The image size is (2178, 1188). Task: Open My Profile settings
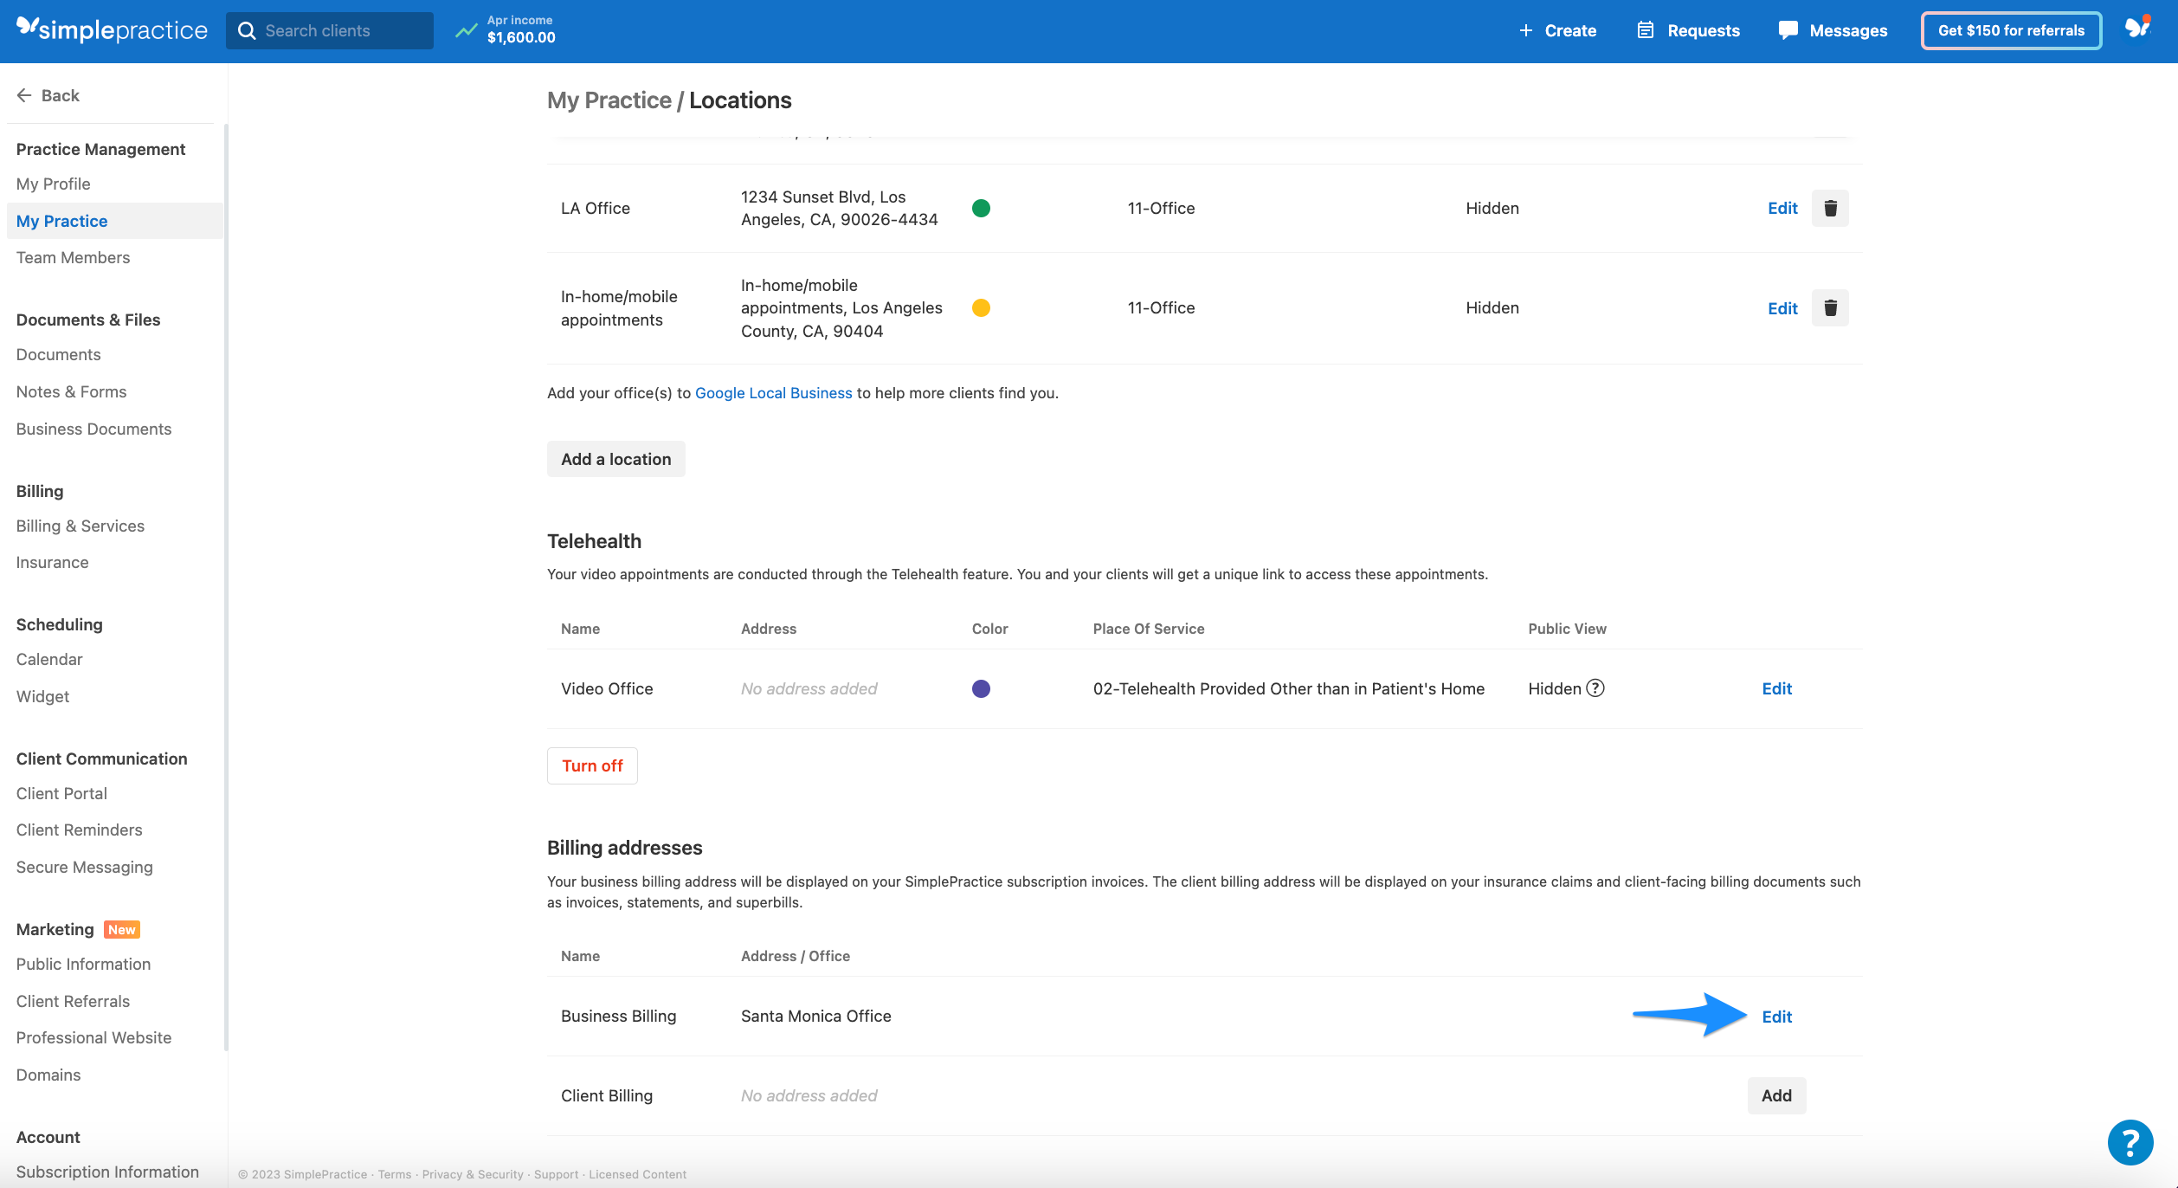(54, 184)
